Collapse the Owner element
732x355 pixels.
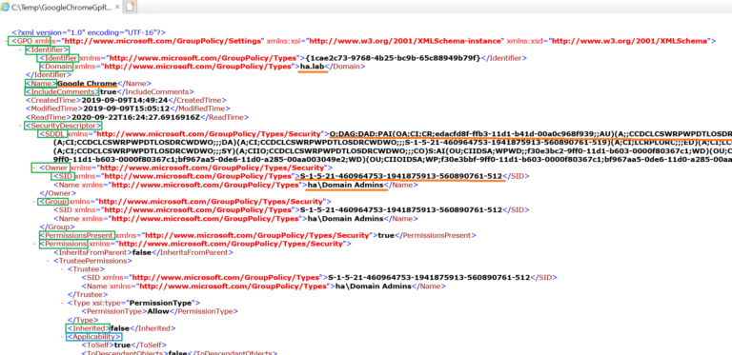[33, 168]
